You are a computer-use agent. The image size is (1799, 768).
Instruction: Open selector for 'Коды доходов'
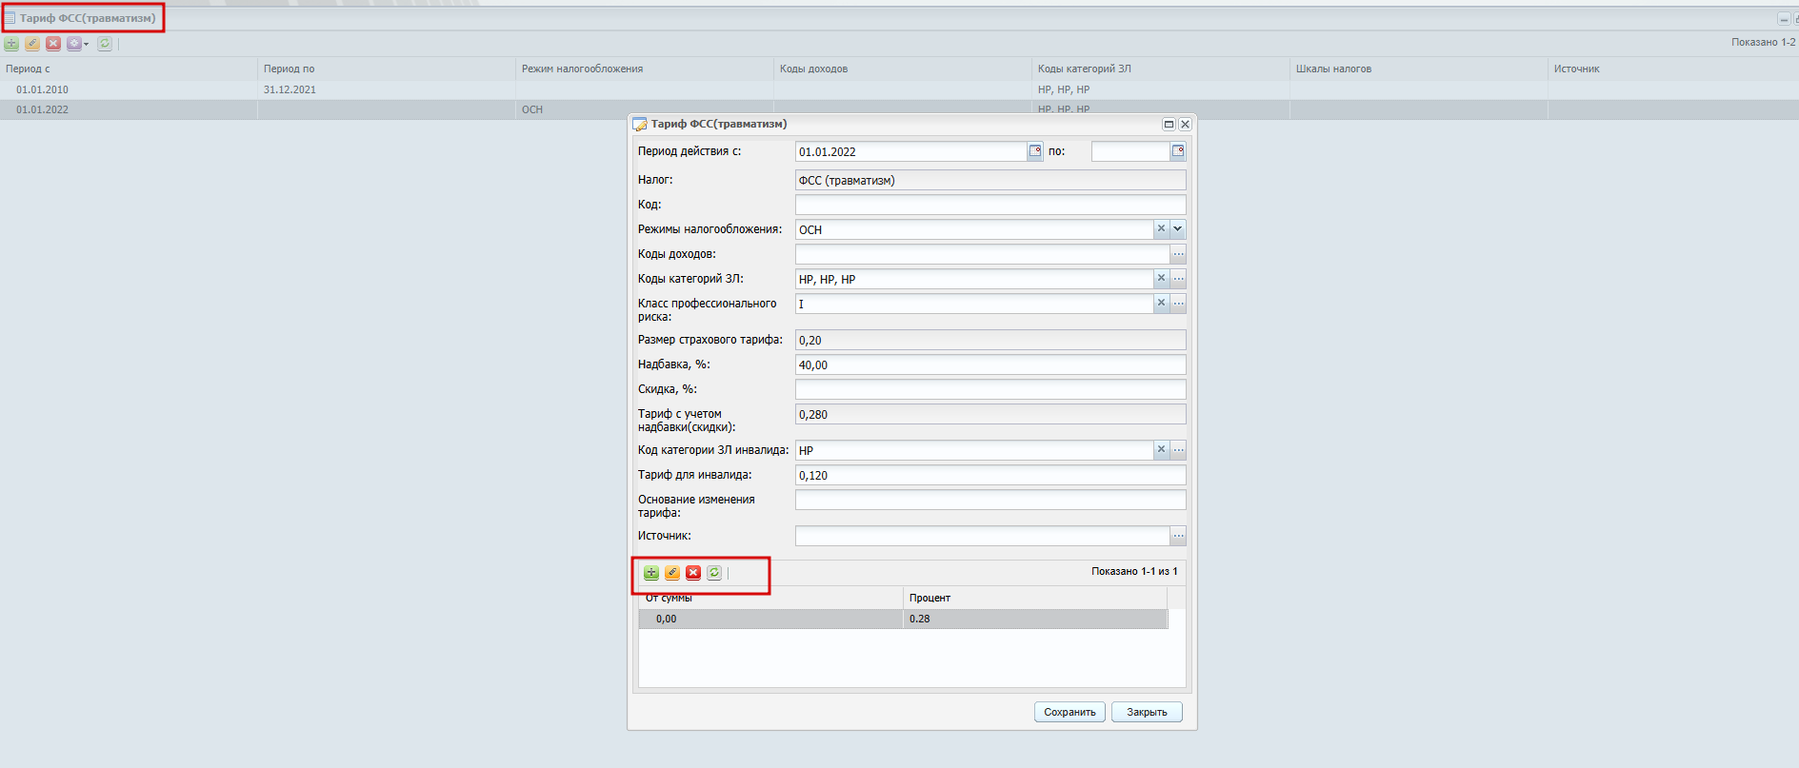click(x=1178, y=254)
